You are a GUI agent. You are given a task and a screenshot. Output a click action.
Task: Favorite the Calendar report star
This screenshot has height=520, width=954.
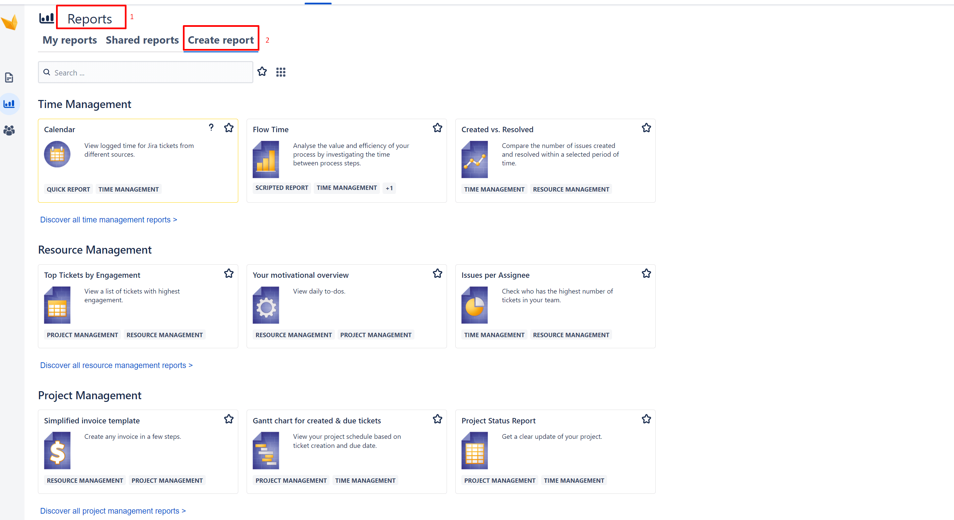point(229,128)
